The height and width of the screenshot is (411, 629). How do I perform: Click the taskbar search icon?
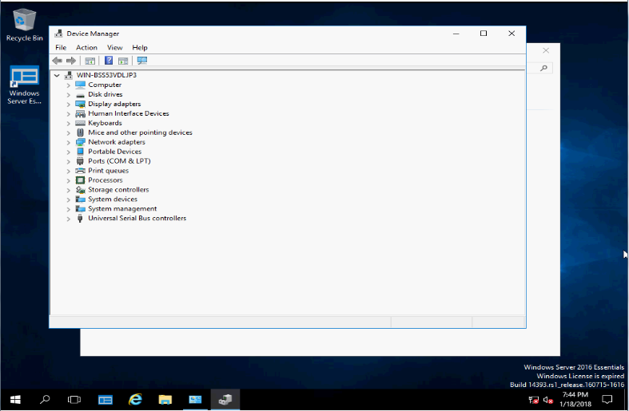45,400
